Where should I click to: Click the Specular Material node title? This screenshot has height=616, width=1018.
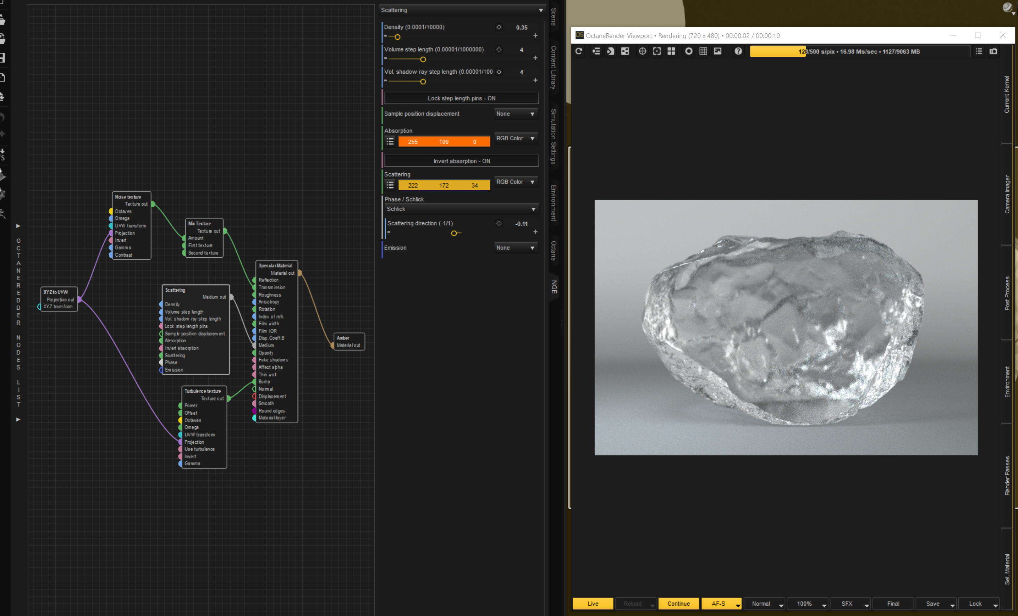tap(275, 265)
